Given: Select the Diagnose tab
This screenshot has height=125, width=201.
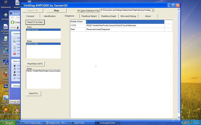Looking at the screenshot, I should [69, 16].
